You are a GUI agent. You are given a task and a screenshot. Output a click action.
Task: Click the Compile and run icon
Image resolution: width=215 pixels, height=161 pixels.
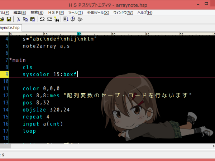coord(66,19)
